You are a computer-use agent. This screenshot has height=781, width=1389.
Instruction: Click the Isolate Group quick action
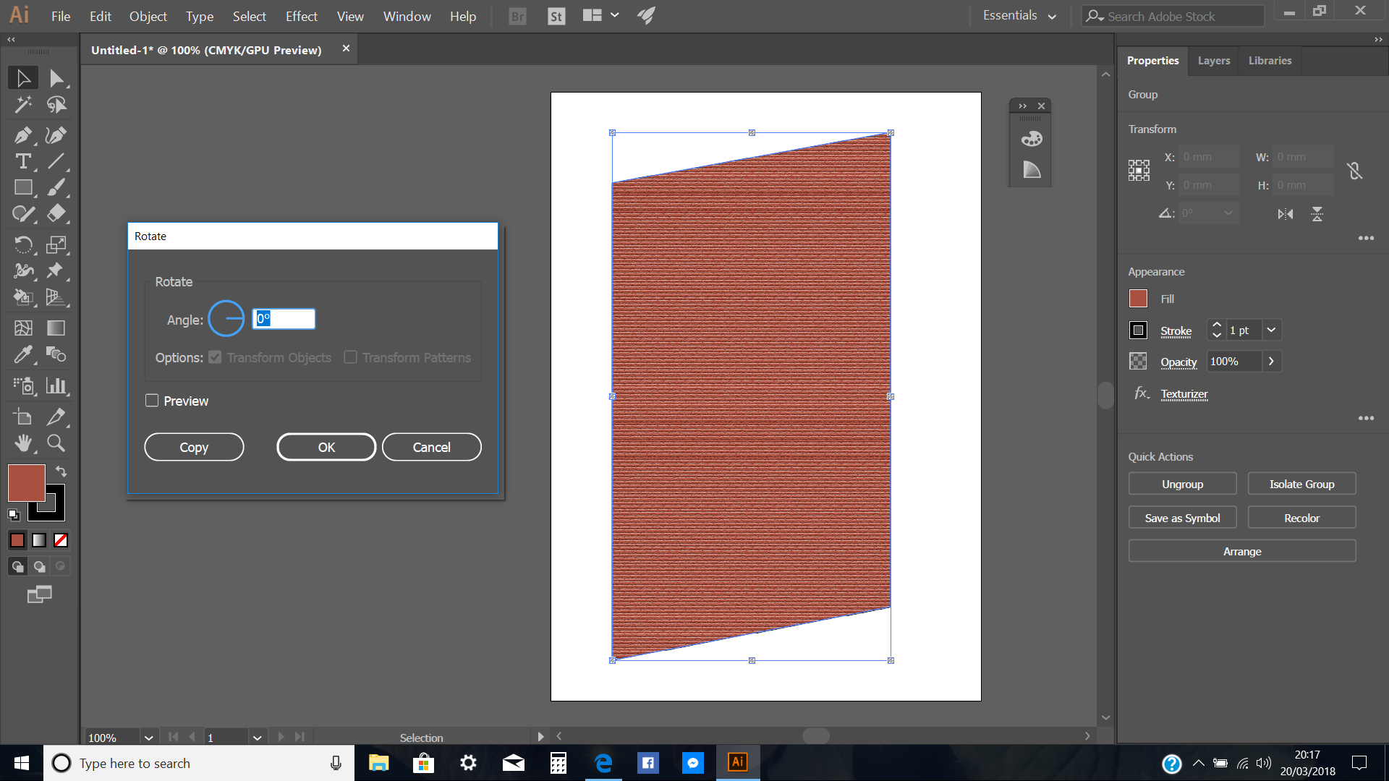(1301, 483)
